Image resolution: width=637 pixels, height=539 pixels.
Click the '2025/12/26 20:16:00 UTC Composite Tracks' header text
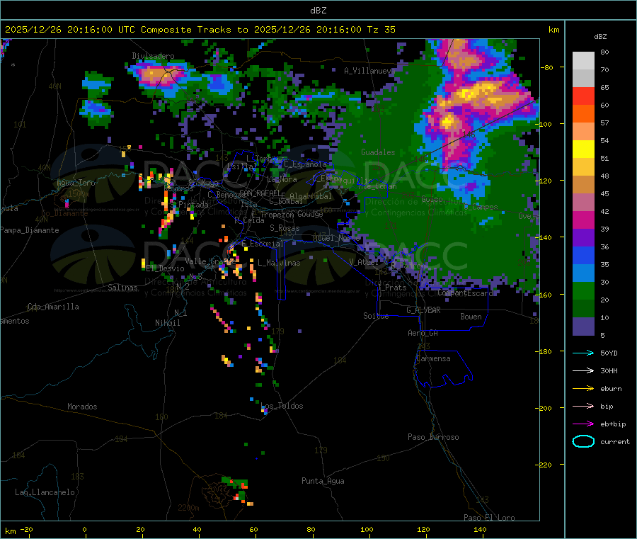[x=118, y=30]
